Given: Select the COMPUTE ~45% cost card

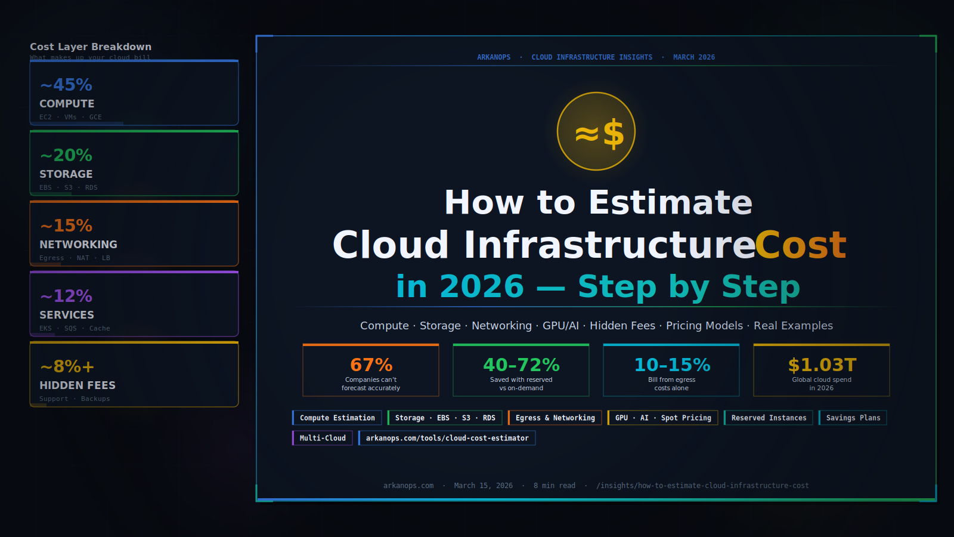Looking at the screenshot, I should pos(134,92).
